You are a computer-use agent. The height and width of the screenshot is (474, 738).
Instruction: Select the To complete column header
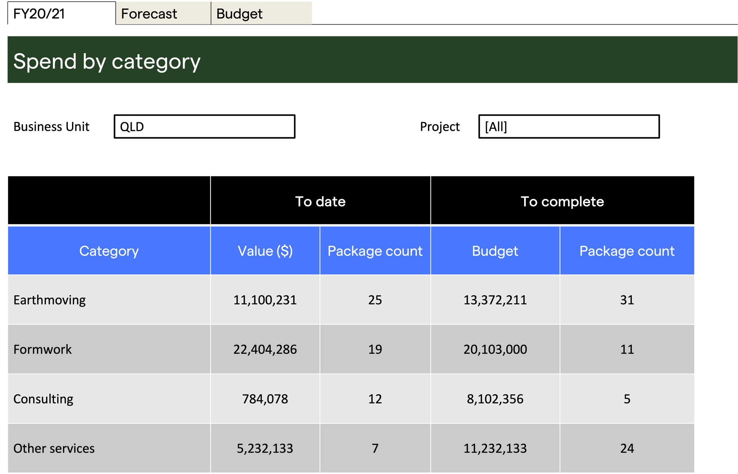coord(562,201)
